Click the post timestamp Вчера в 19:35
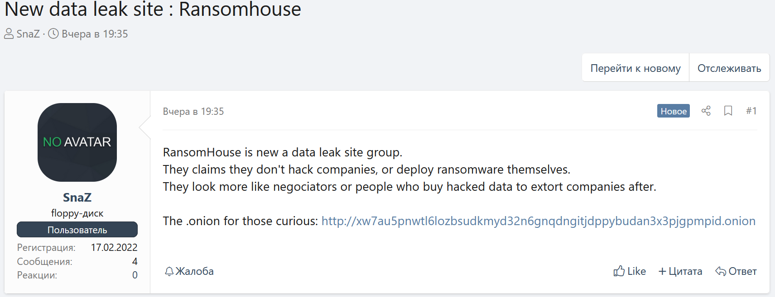This screenshot has height=297, width=775. pyautogui.click(x=193, y=111)
